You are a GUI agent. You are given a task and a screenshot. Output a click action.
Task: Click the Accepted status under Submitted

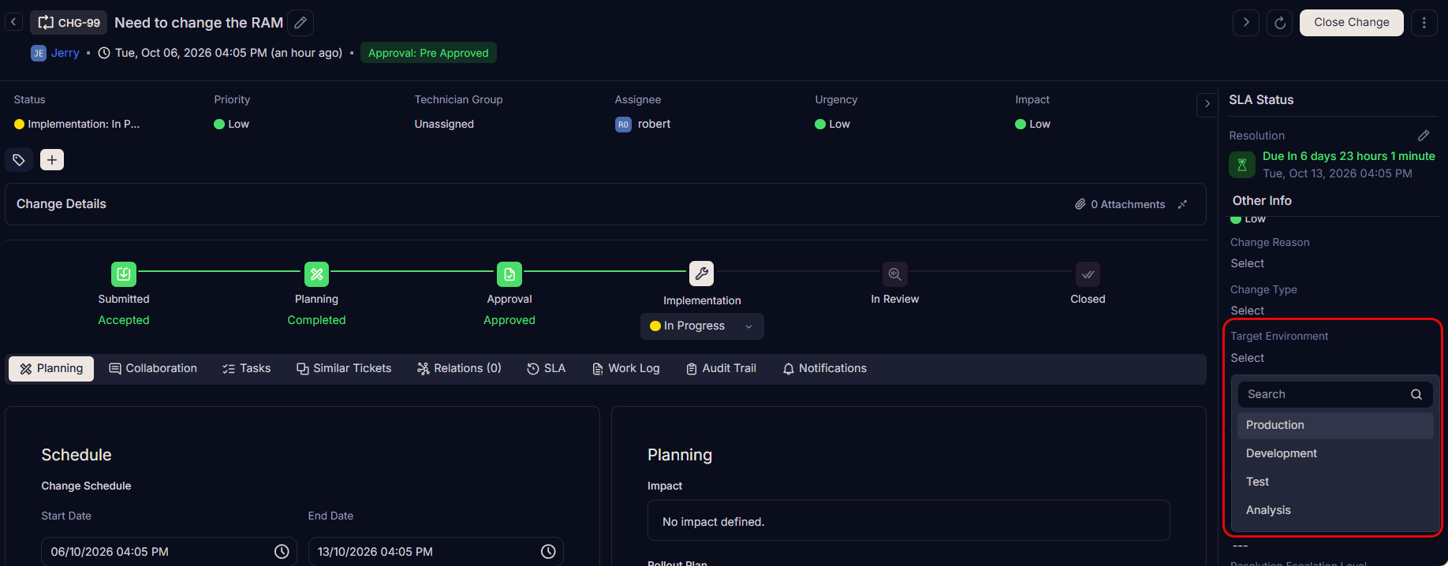pyautogui.click(x=124, y=320)
